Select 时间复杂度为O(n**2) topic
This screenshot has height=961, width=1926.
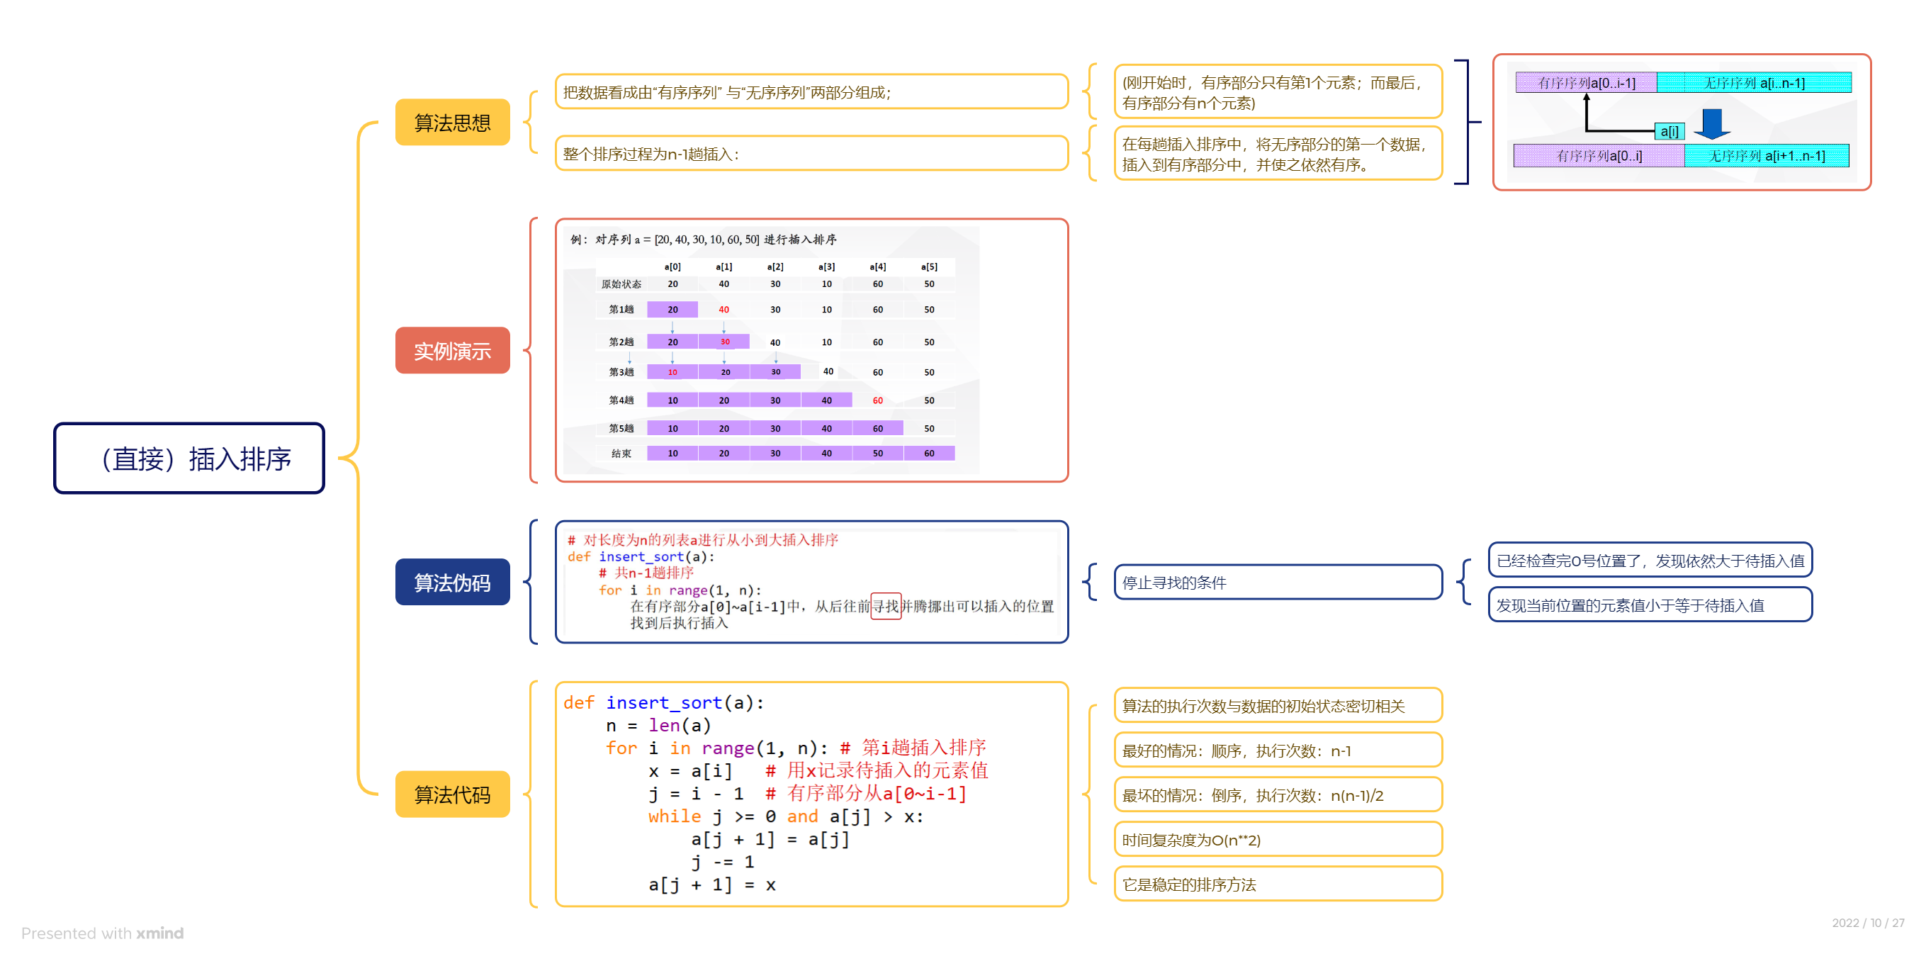(x=1277, y=839)
